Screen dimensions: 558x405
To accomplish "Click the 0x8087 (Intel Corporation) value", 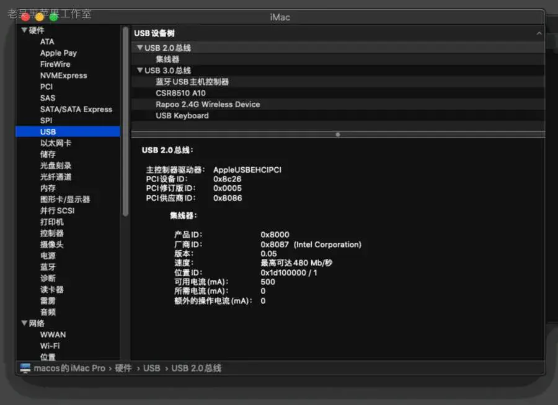I will point(311,244).
